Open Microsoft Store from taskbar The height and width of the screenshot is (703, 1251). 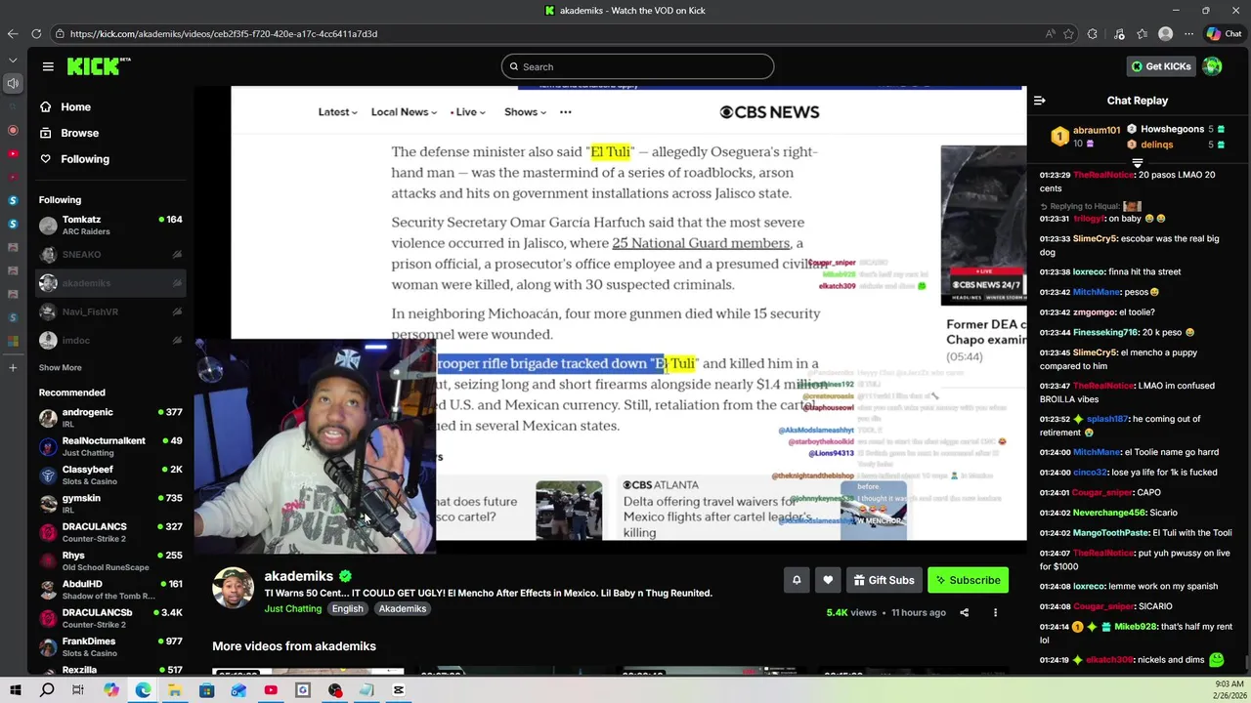coord(206,690)
